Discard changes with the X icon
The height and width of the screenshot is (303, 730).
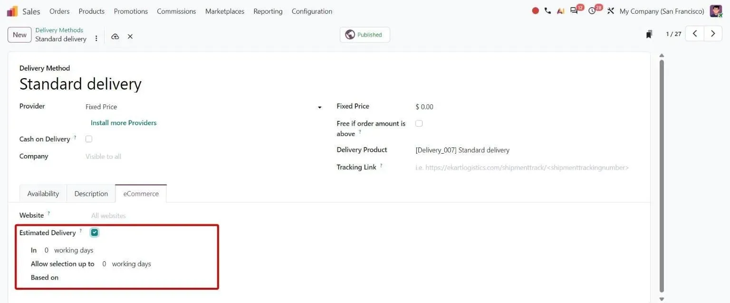130,37
